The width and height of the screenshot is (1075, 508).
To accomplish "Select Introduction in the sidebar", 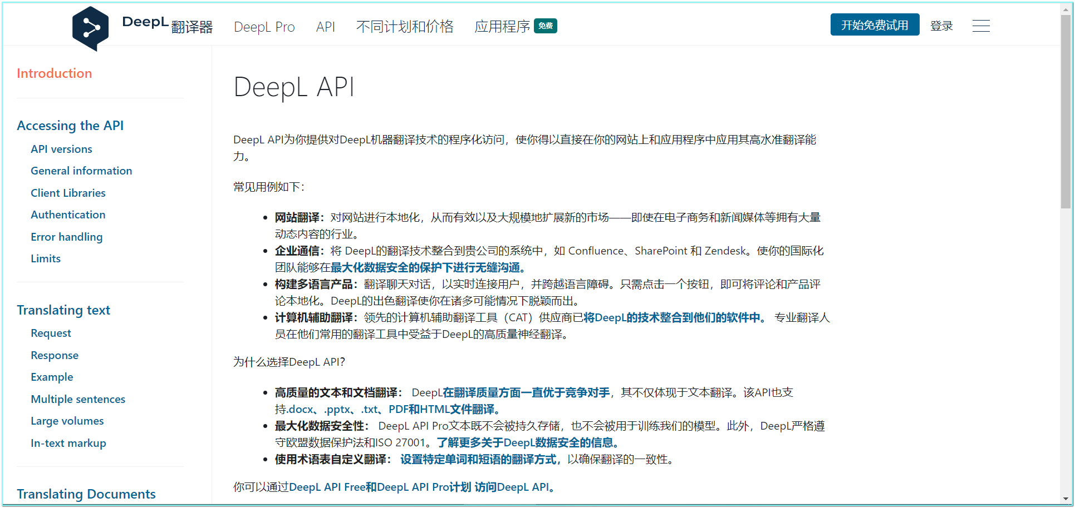I will coord(55,73).
